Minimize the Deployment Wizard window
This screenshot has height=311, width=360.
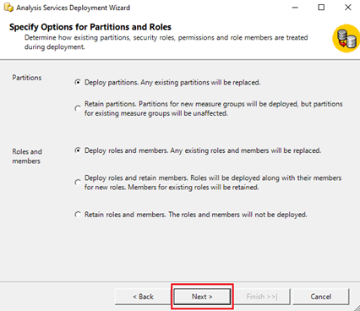[295, 8]
